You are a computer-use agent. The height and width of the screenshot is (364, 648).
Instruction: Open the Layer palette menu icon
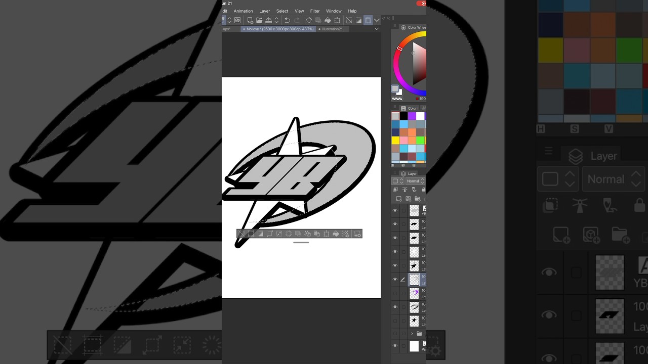point(394,173)
